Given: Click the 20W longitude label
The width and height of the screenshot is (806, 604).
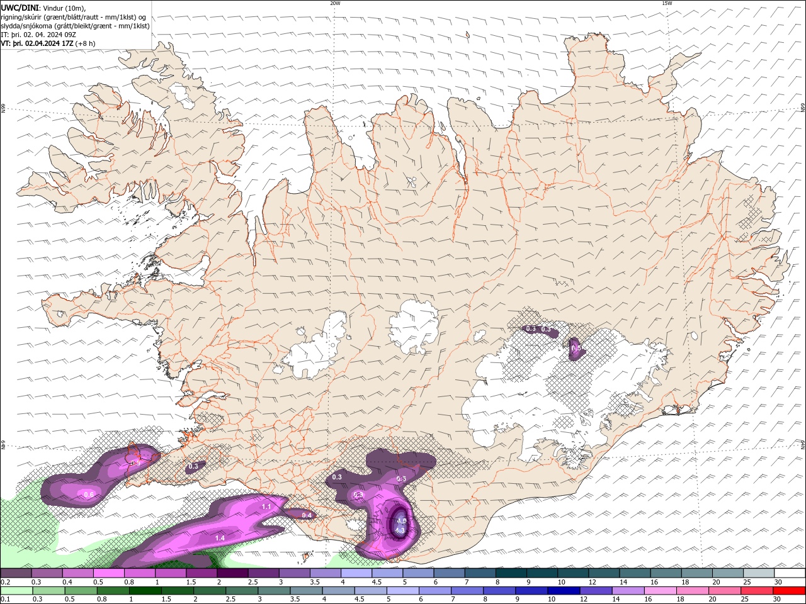Looking at the screenshot, I should click(335, 3).
